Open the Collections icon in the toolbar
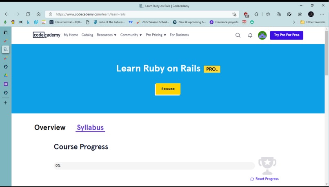 (279, 14)
